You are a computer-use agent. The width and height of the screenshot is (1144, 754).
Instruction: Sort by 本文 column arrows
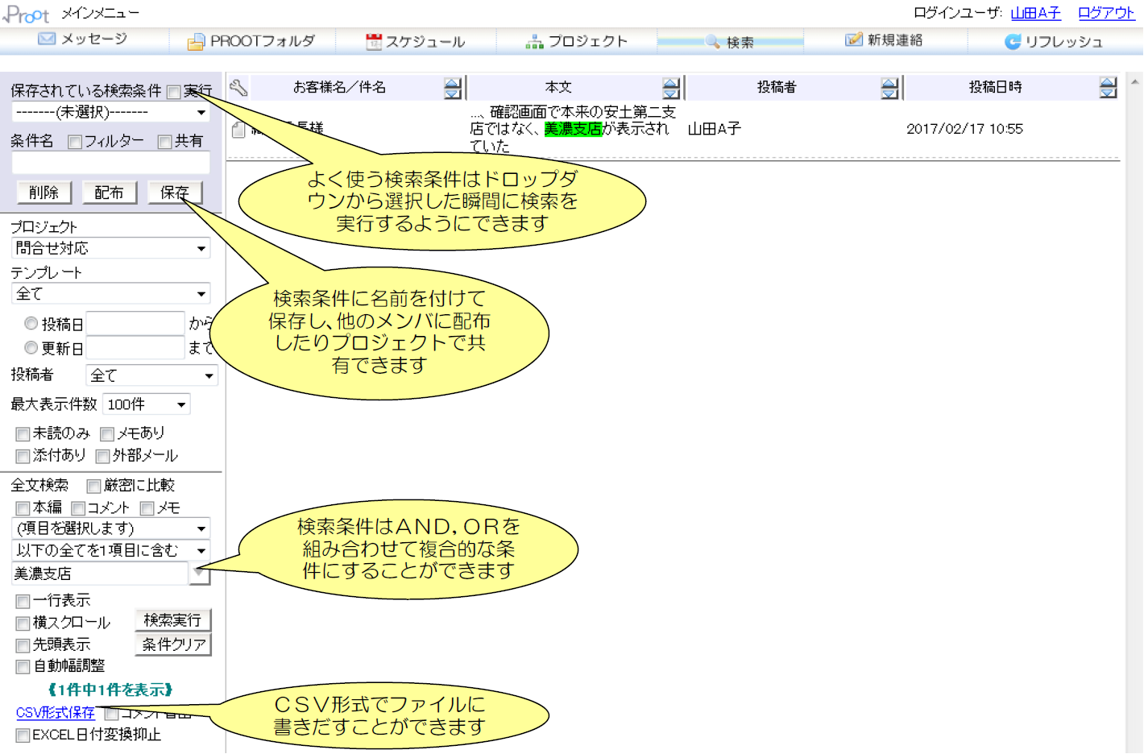tap(671, 89)
